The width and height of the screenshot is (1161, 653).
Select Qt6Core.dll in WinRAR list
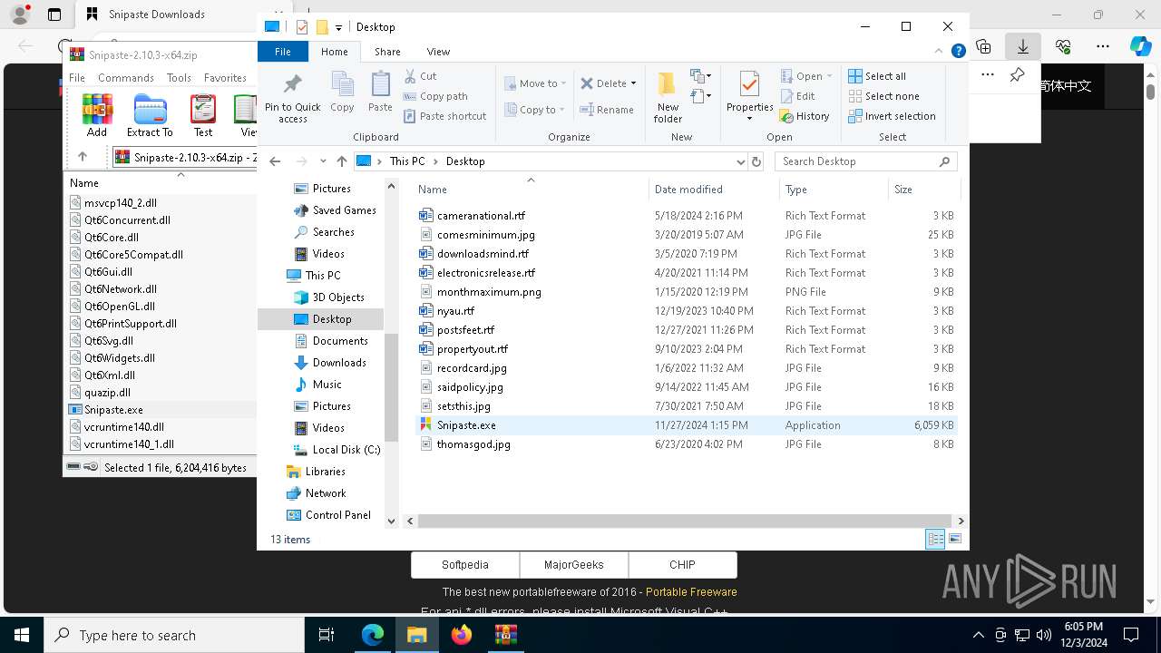pyautogui.click(x=112, y=238)
